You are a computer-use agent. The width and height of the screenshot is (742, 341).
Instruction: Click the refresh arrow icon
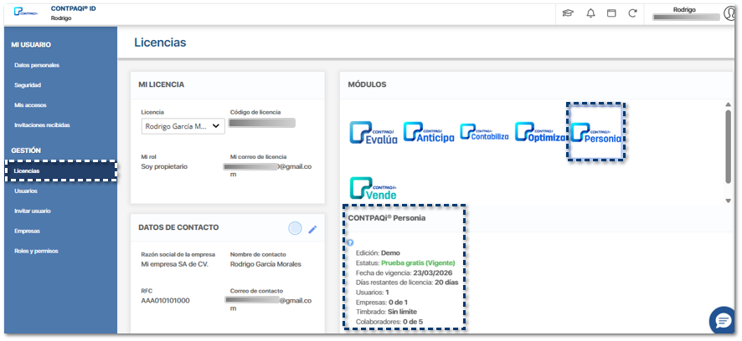pyautogui.click(x=632, y=13)
